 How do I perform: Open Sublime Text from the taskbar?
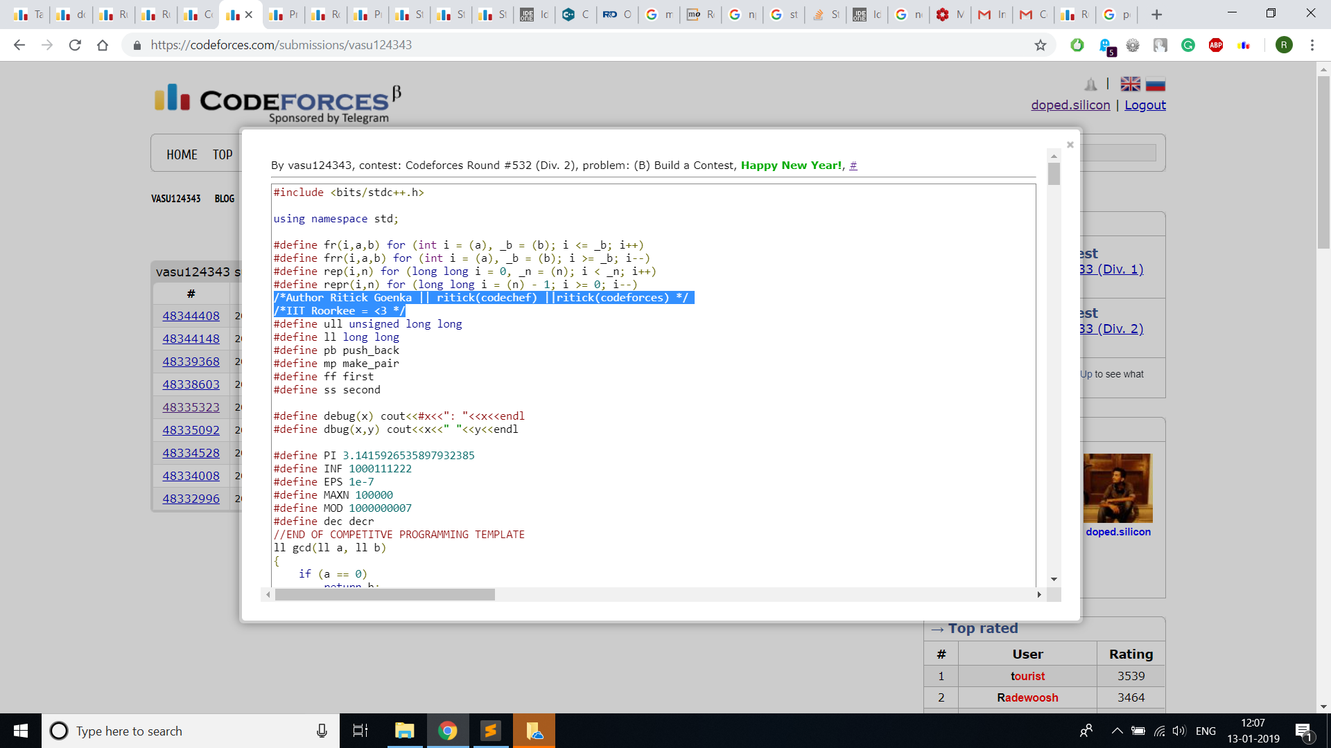point(491,731)
